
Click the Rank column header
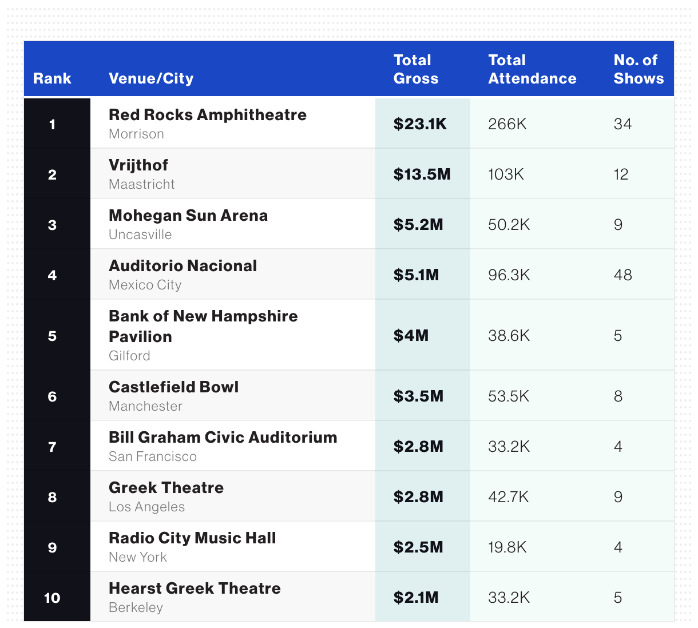pyautogui.click(x=52, y=78)
